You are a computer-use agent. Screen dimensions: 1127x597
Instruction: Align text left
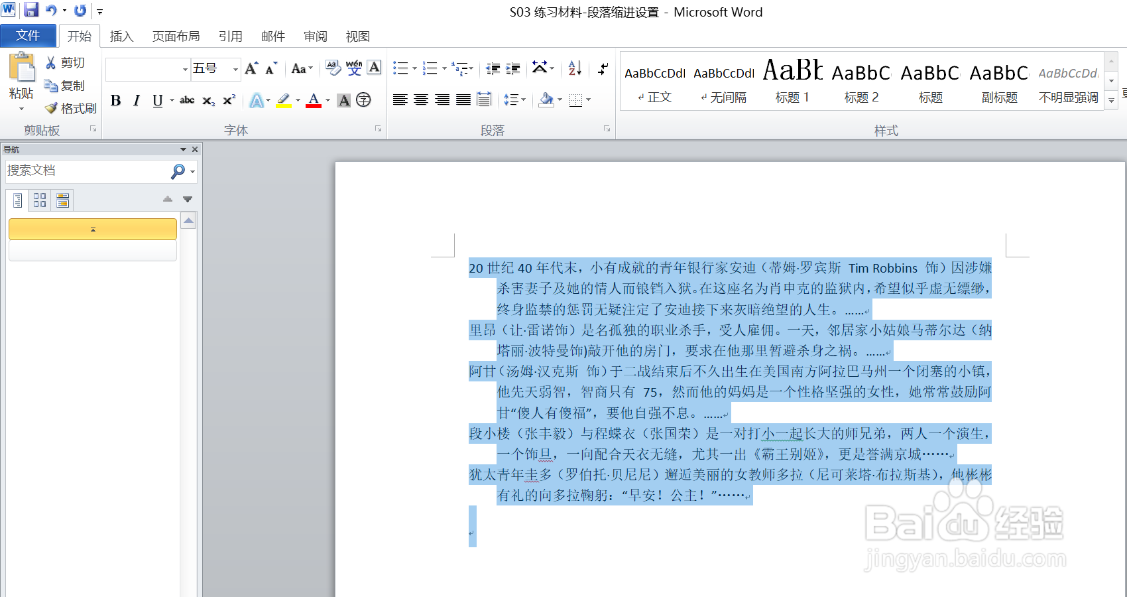click(x=400, y=99)
